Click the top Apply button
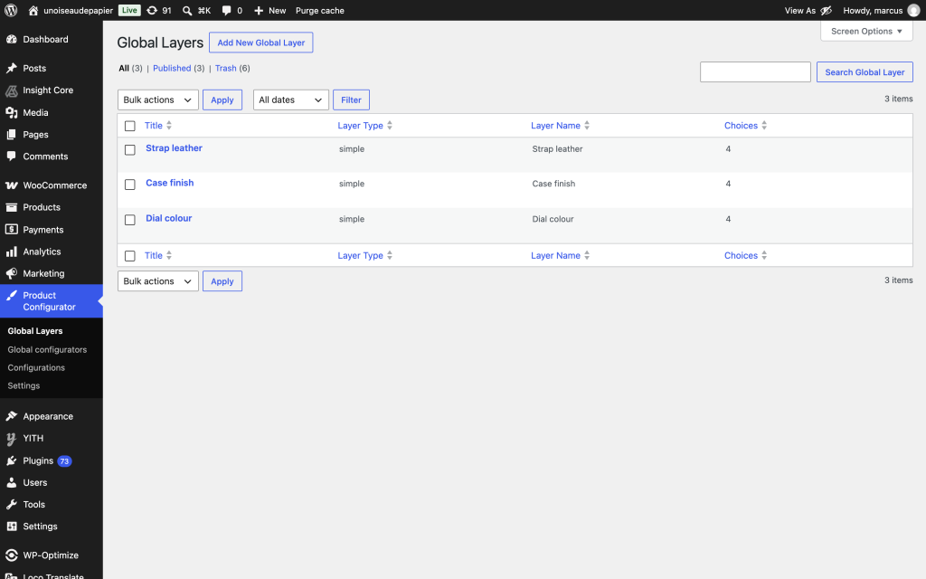926x579 pixels. tap(222, 100)
